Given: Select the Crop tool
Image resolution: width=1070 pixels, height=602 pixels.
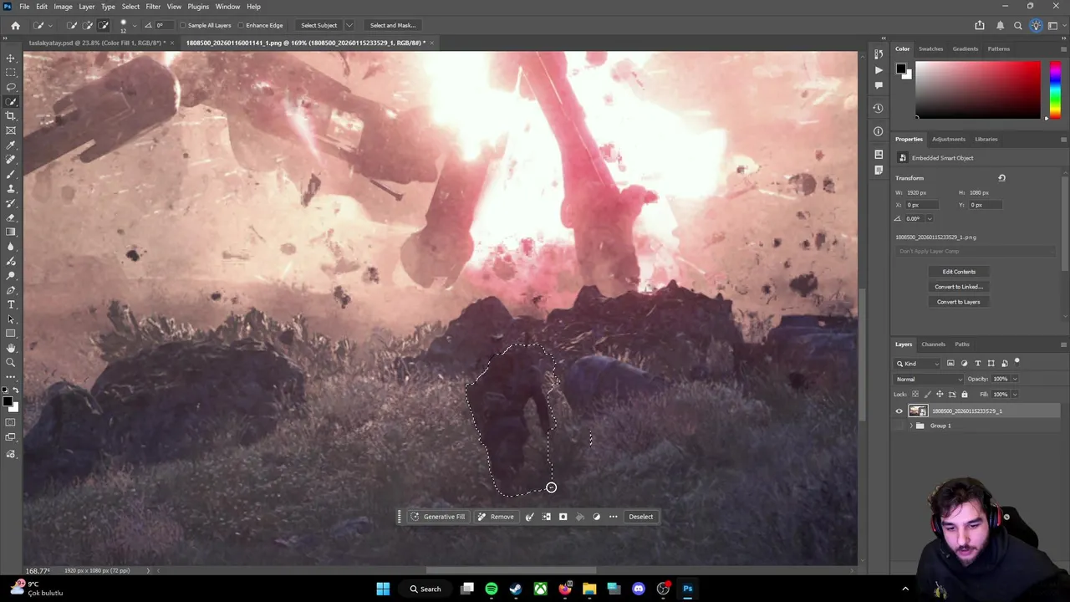Looking at the screenshot, I should click(11, 115).
